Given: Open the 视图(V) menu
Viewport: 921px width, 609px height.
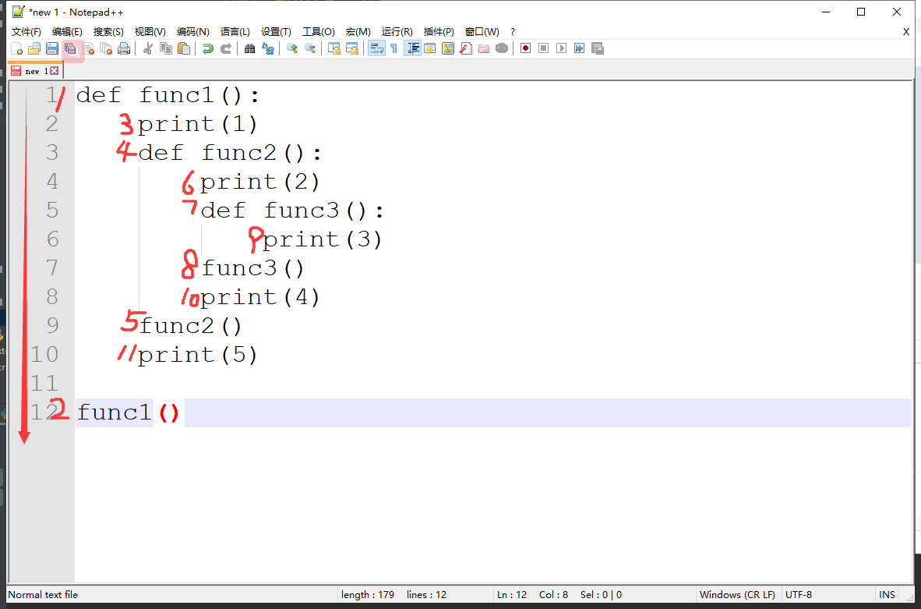Looking at the screenshot, I should (x=150, y=32).
